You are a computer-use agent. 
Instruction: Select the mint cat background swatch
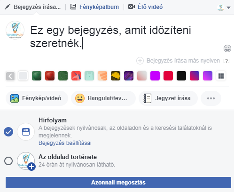pyautogui.click(x=89, y=76)
